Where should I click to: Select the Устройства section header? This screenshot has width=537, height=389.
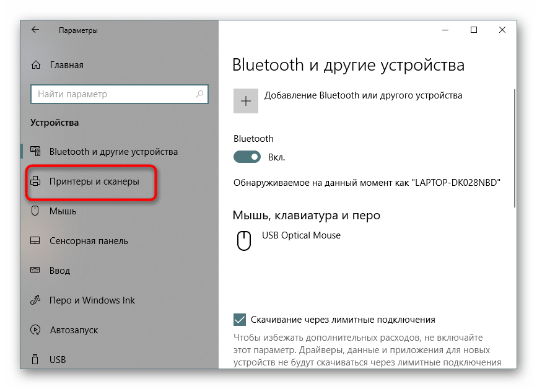click(53, 123)
